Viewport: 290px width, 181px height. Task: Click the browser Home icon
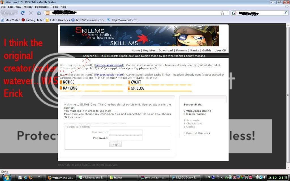click(39, 13)
